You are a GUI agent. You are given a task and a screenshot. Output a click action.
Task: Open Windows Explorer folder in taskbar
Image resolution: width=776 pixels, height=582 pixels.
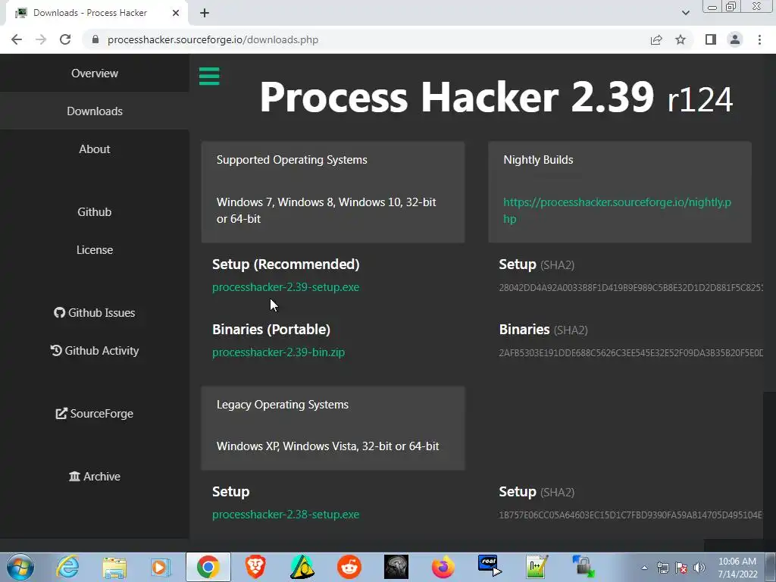[x=114, y=567]
